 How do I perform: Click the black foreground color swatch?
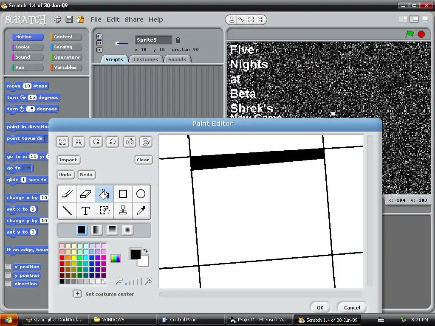point(136,254)
